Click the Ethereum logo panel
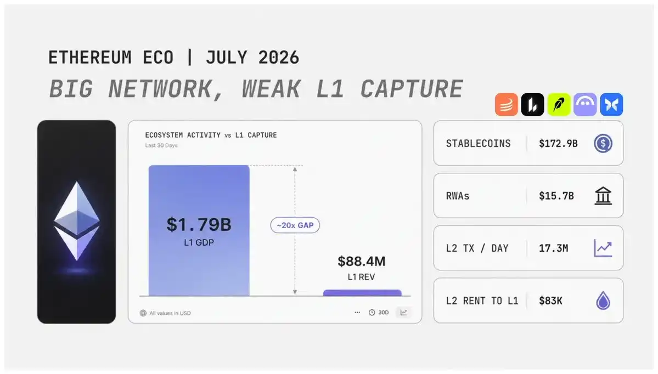 tap(76, 222)
